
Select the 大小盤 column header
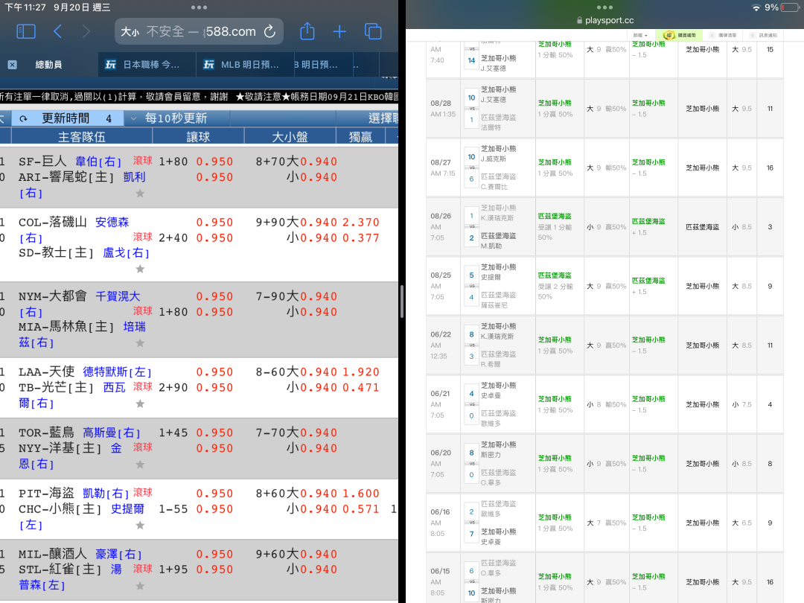pyautogui.click(x=290, y=137)
